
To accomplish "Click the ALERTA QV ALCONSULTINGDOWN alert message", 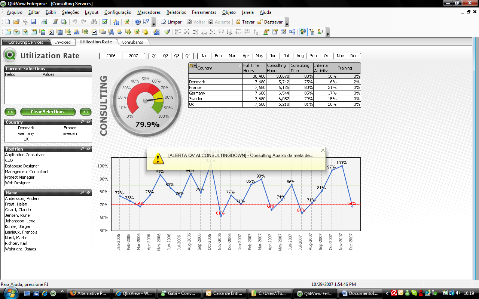I will pyautogui.click(x=241, y=155).
